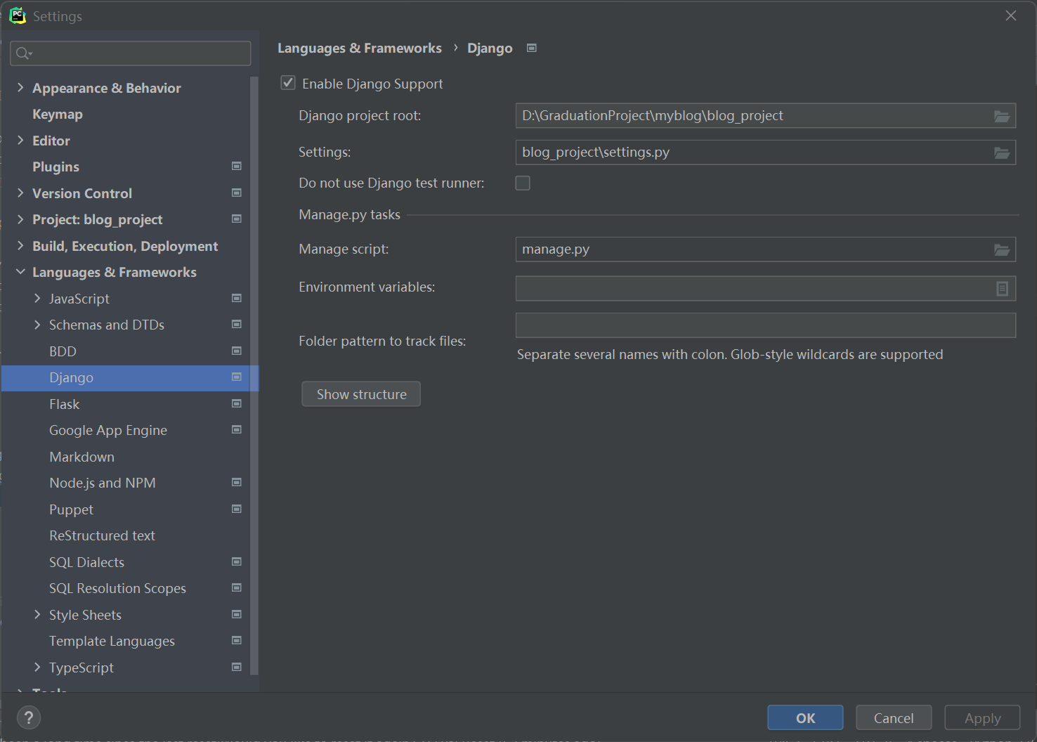The width and height of the screenshot is (1037, 742).
Task: Click the project-level icon on Plugins row
Action: click(x=237, y=166)
